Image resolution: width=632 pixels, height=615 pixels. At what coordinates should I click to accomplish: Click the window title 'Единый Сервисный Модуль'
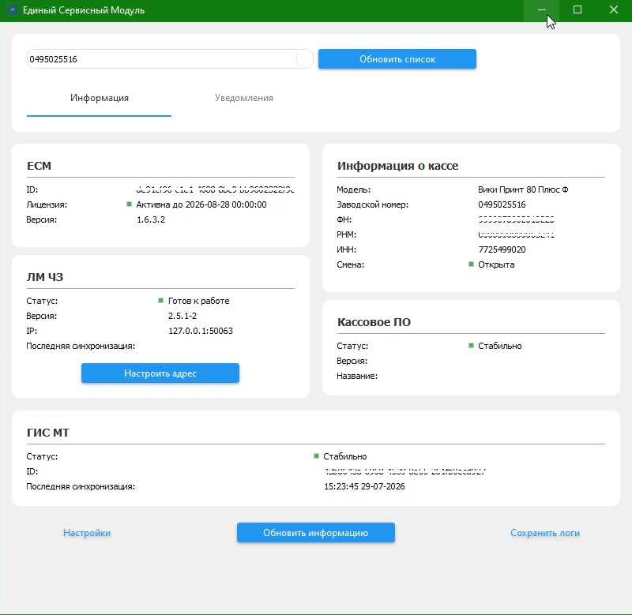[x=84, y=10]
